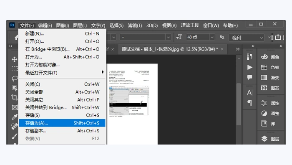Select the Rectangular Marquee tool

point(15,69)
